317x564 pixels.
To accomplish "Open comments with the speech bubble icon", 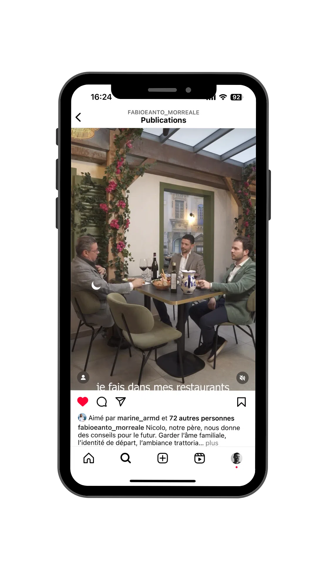I will 102,402.
